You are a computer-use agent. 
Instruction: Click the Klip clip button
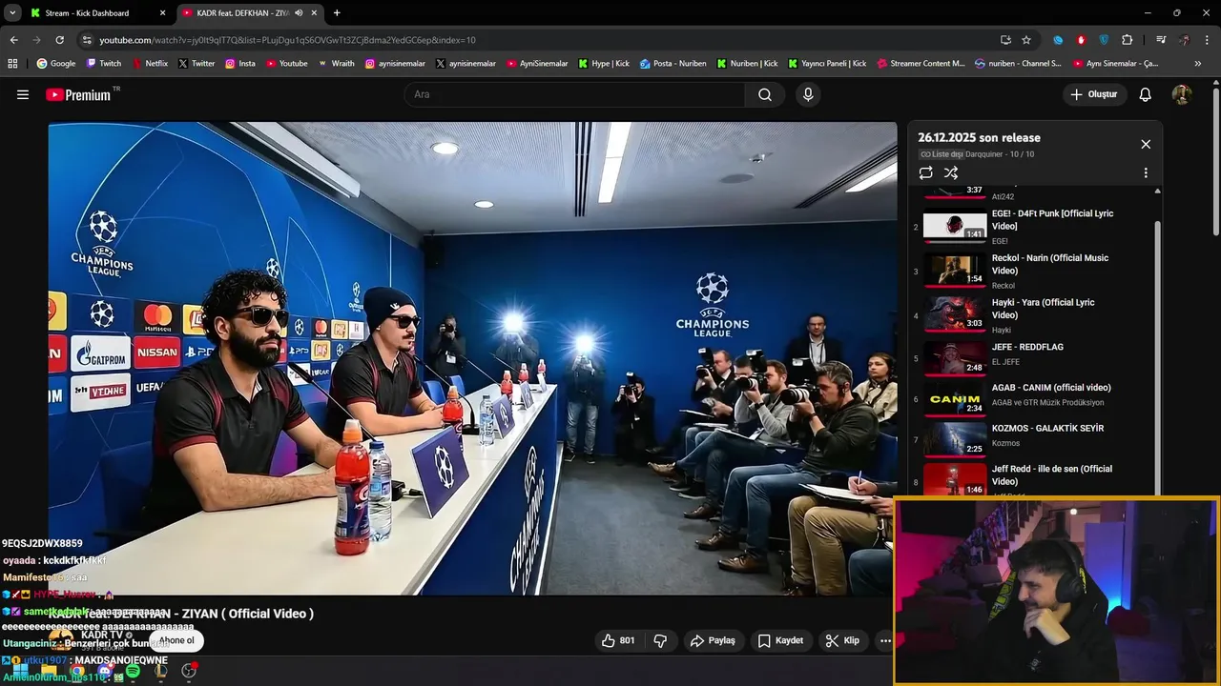pos(842,640)
